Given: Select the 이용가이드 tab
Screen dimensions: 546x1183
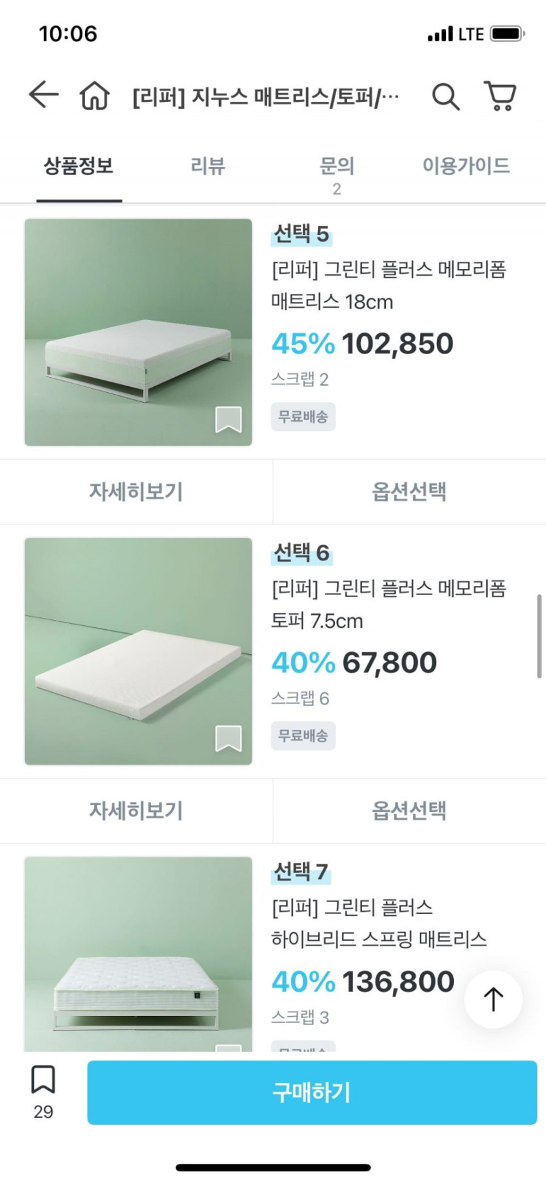Looking at the screenshot, I should point(466,166).
